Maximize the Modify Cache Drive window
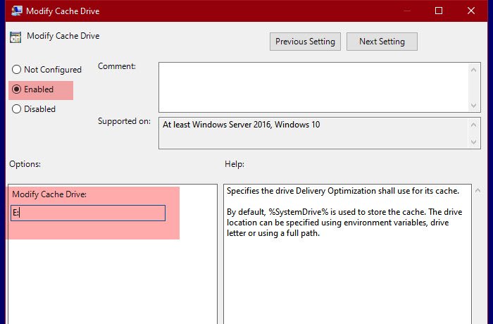The height and width of the screenshot is (324, 493). [439, 11]
